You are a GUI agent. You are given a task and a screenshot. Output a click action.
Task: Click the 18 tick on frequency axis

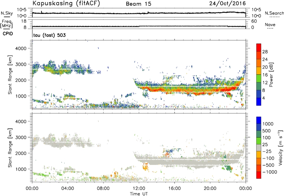[24, 21]
